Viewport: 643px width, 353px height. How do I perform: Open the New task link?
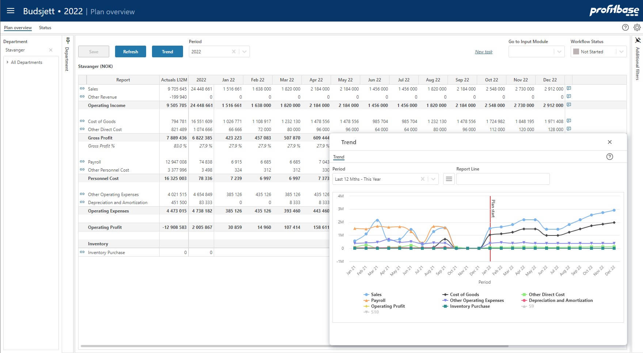coord(484,52)
